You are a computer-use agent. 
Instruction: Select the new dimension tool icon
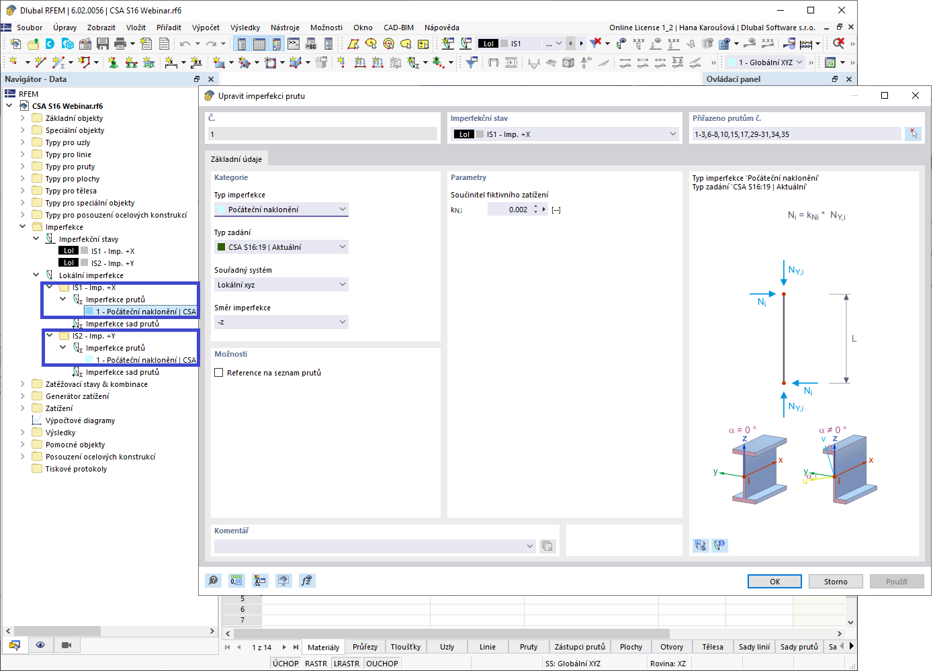tap(171, 62)
